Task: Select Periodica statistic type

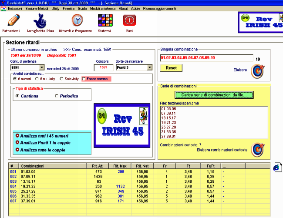Action: 57,96
